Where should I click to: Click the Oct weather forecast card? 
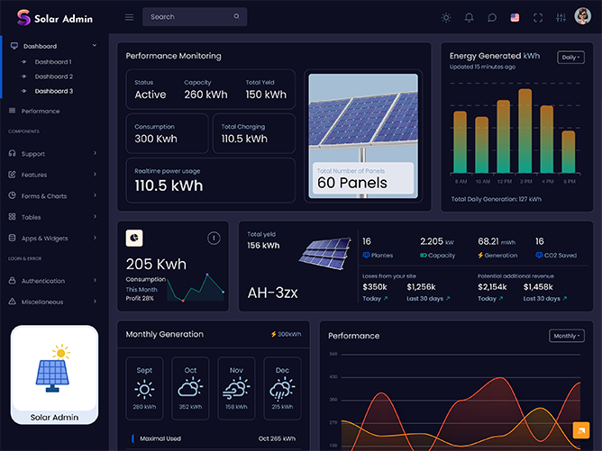click(x=190, y=390)
